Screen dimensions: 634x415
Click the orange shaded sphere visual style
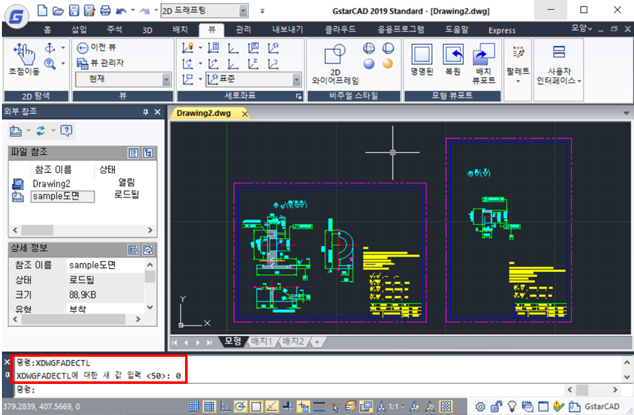coord(388,63)
